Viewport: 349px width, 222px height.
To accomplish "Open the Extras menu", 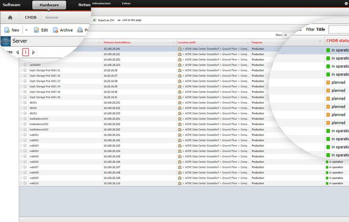I will click(x=126, y=3).
